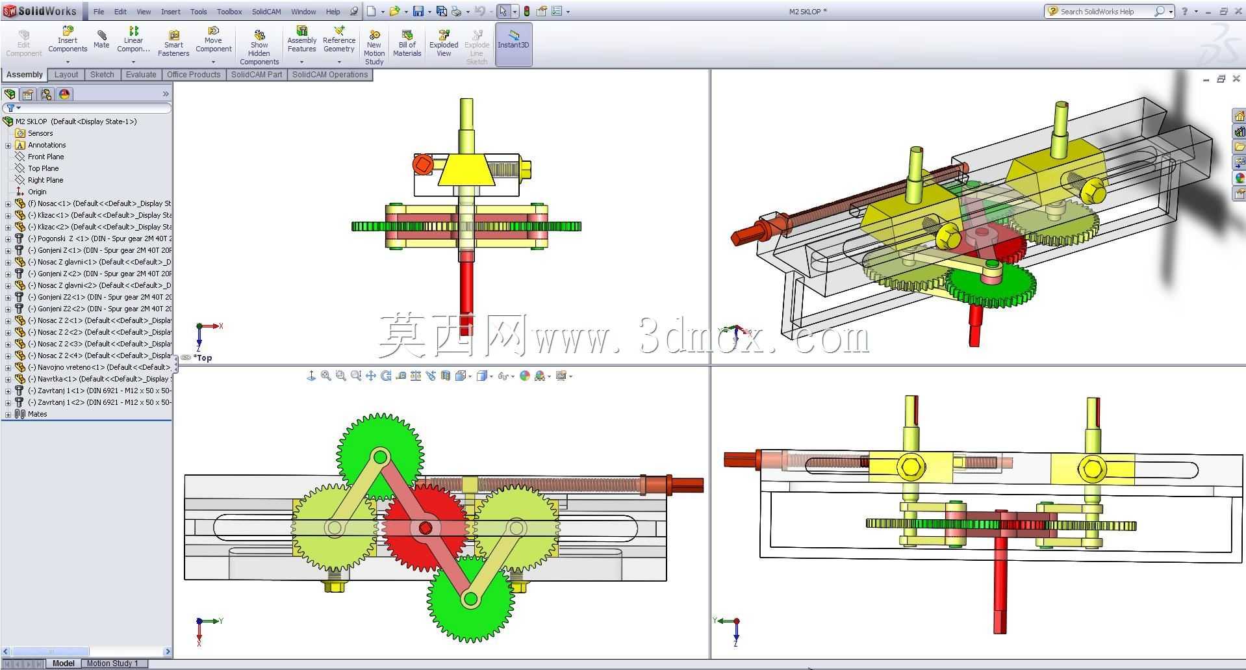
Task: Click the New document icon
Action: (x=372, y=11)
